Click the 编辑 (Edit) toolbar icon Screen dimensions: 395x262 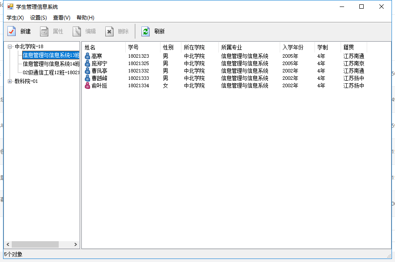(77, 31)
